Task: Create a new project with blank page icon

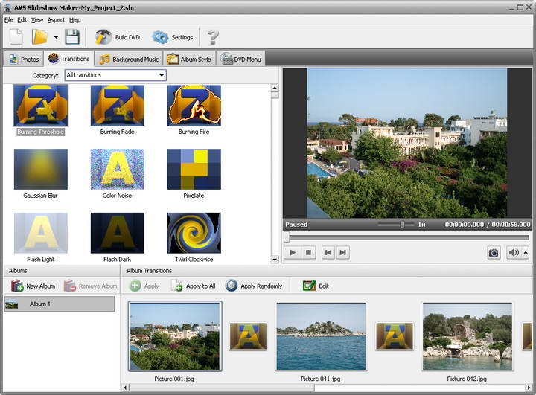Action: click(x=16, y=37)
